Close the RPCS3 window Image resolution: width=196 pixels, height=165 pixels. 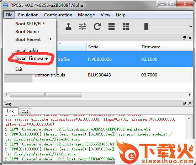(185, 4)
